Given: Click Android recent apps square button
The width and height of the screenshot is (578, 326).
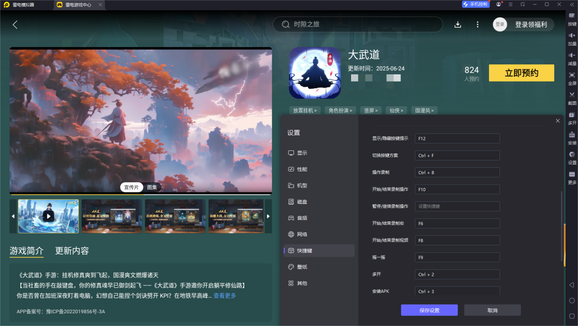Looking at the screenshot, I should click(x=572, y=316).
